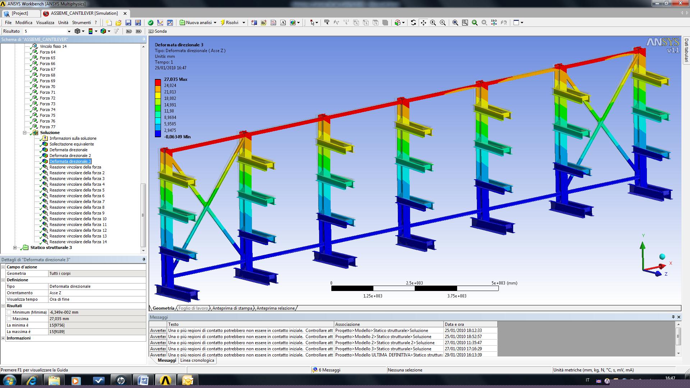Open Internet Explorer from the taskbar
The image size is (690, 388).
coord(32,380)
